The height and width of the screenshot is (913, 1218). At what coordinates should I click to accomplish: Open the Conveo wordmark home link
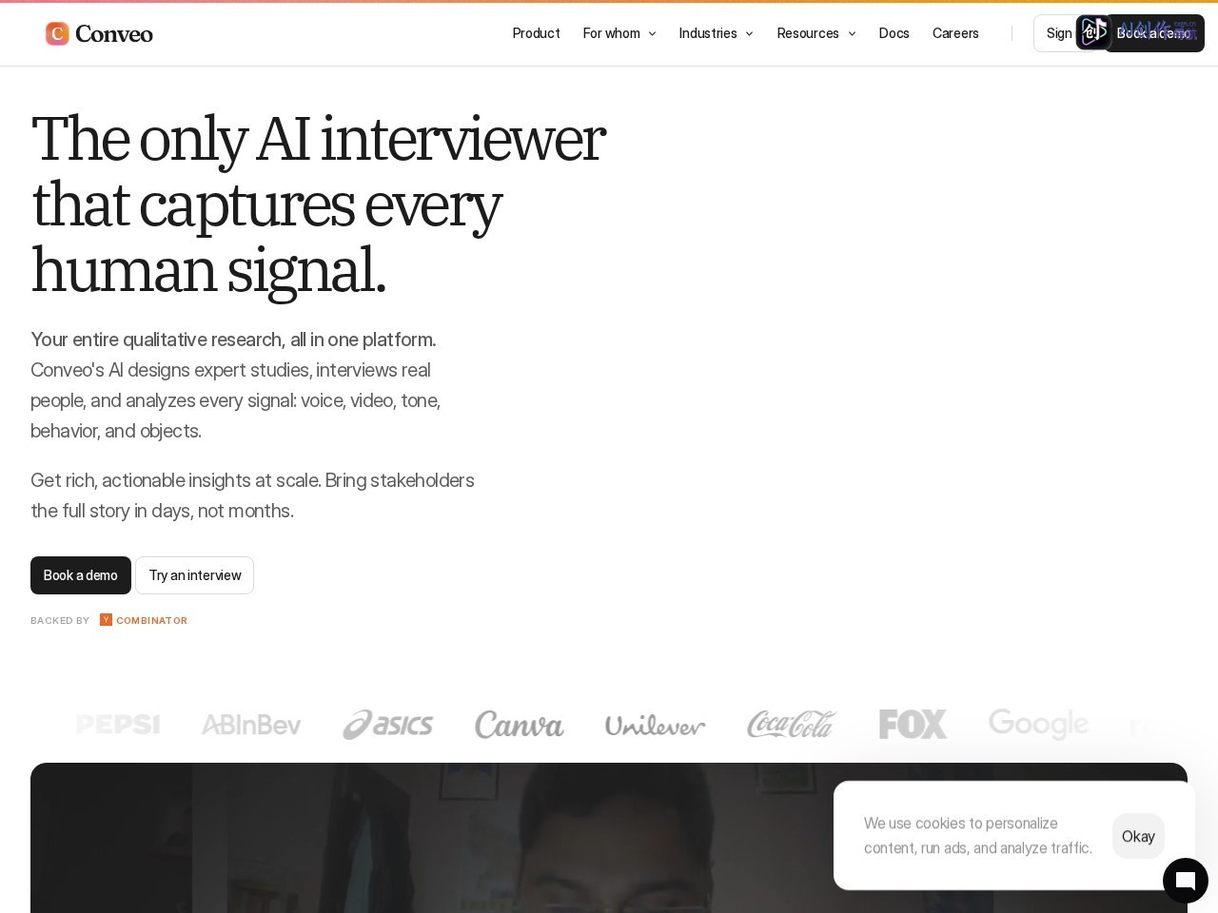click(114, 34)
